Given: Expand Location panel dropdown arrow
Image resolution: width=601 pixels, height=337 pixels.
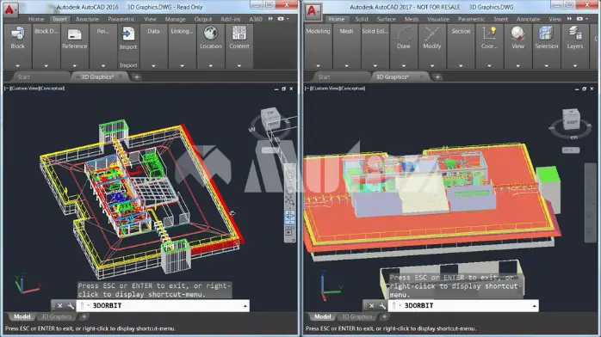Looking at the screenshot, I should pos(210,66).
